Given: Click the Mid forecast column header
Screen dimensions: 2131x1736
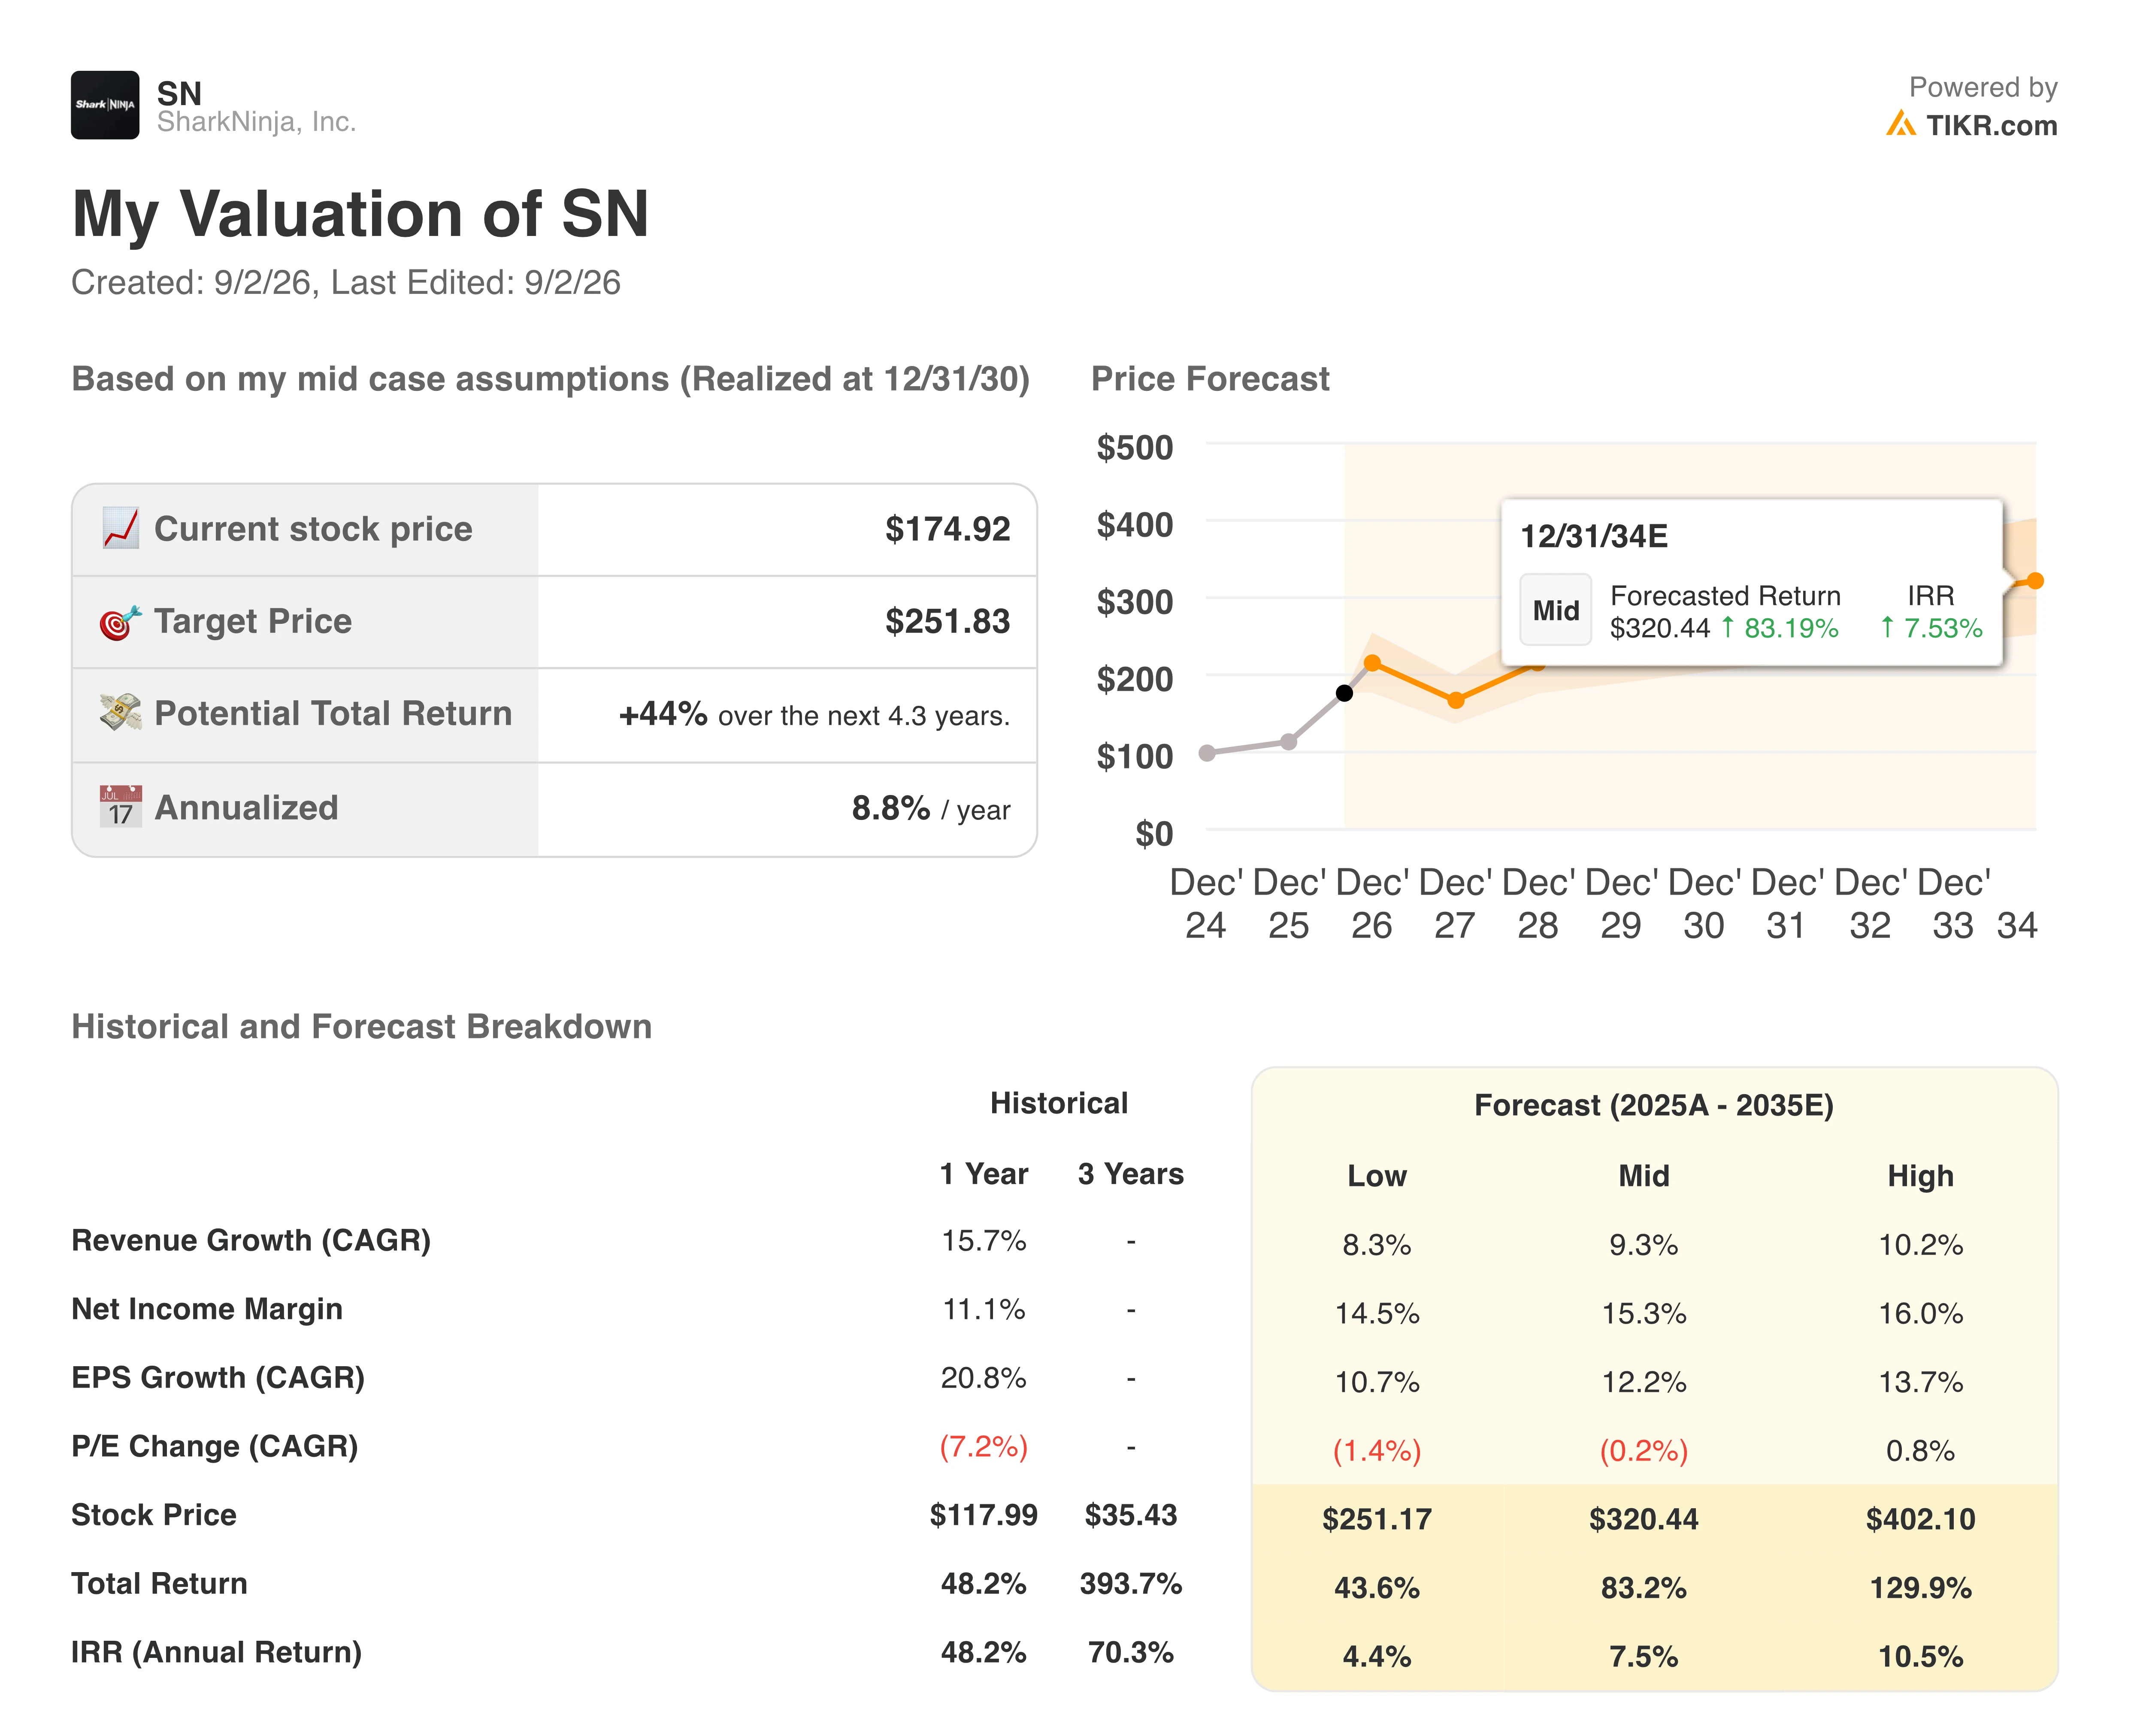Looking at the screenshot, I should coord(1644,1176).
